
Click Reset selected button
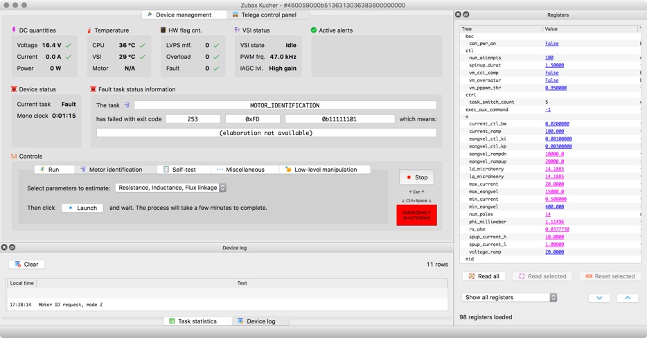coord(610,276)
